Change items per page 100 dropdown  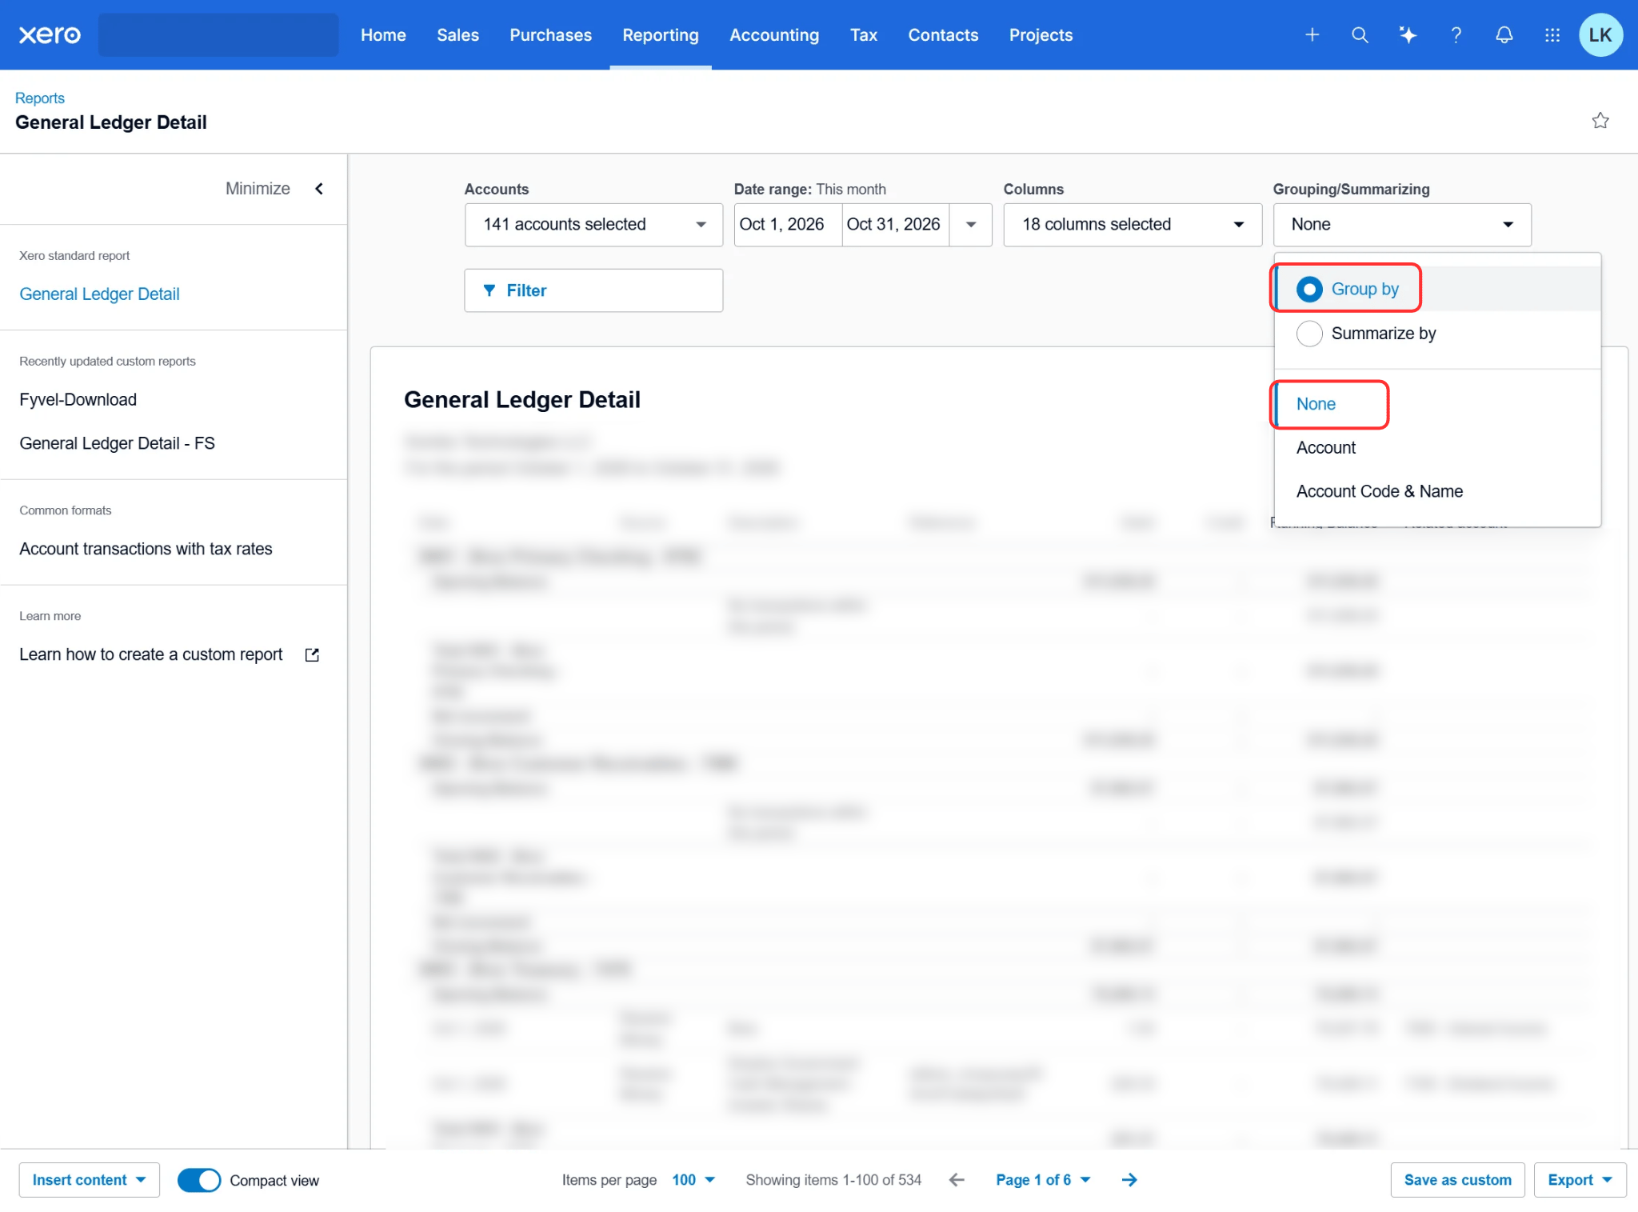(x=693, y=1180)
